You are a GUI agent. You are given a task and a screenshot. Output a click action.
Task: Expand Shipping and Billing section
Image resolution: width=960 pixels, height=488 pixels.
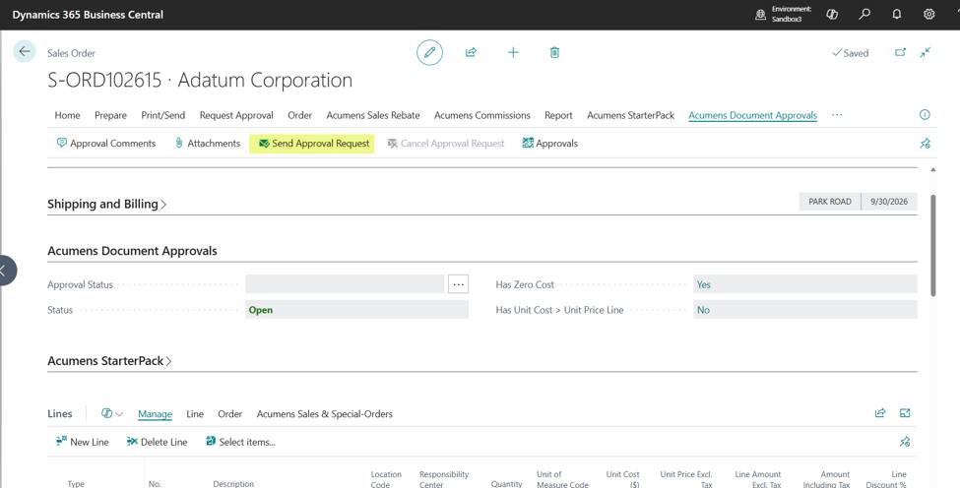107,205
